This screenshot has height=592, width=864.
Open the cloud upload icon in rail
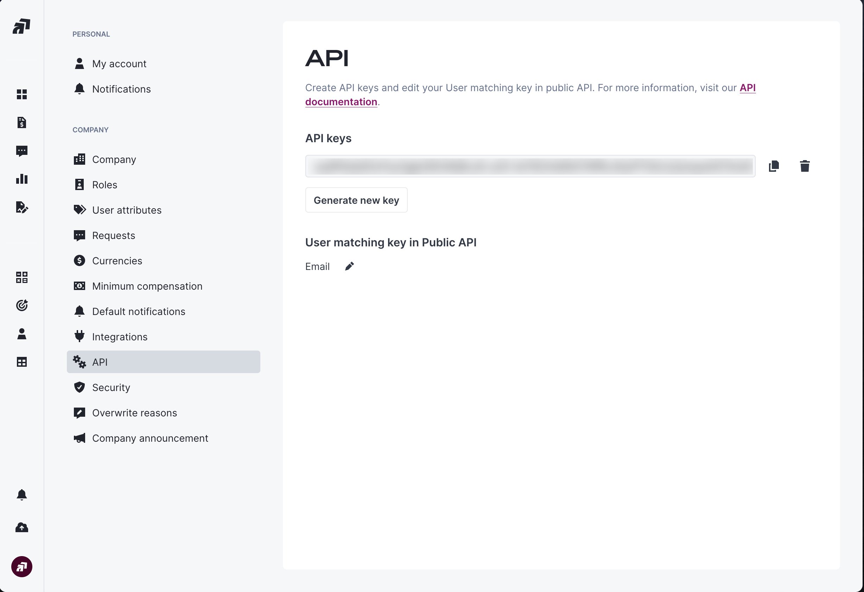[x=21, y=527]
